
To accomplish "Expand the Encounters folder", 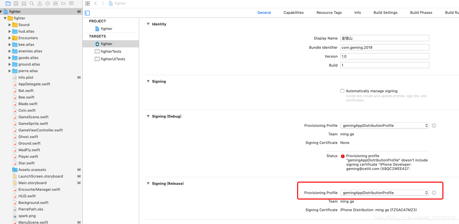I will 10,38.
